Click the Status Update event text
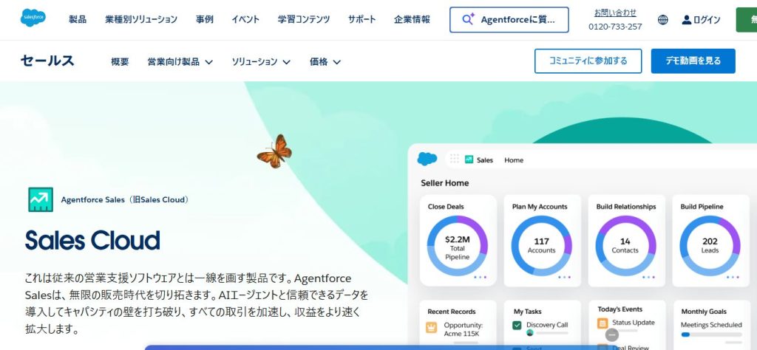The image size is (757, 350). [x=634, y=323]
